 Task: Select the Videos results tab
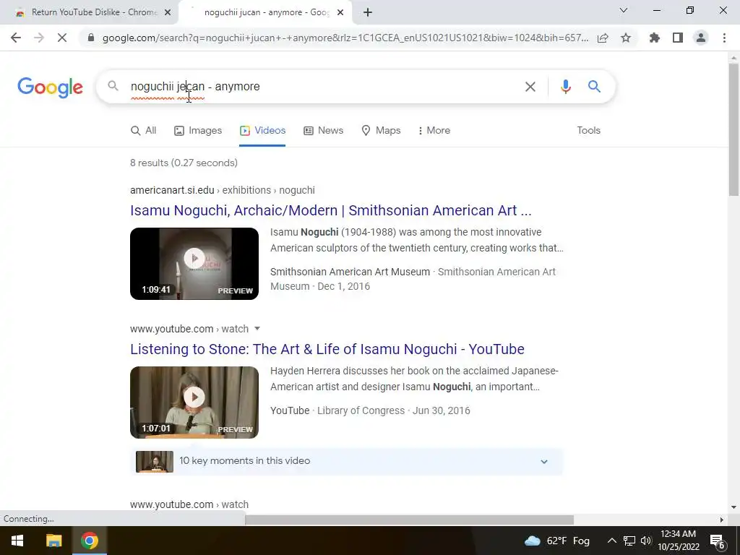[262, 130]
